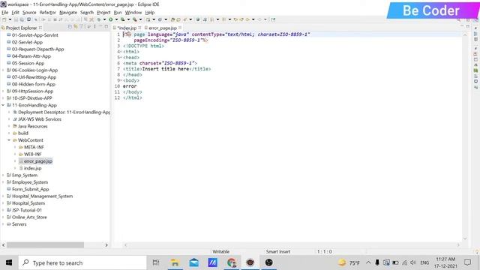Click the Project Explorer horizontal scrollbar thumb
480x270 pixels.
coord(45,245)
